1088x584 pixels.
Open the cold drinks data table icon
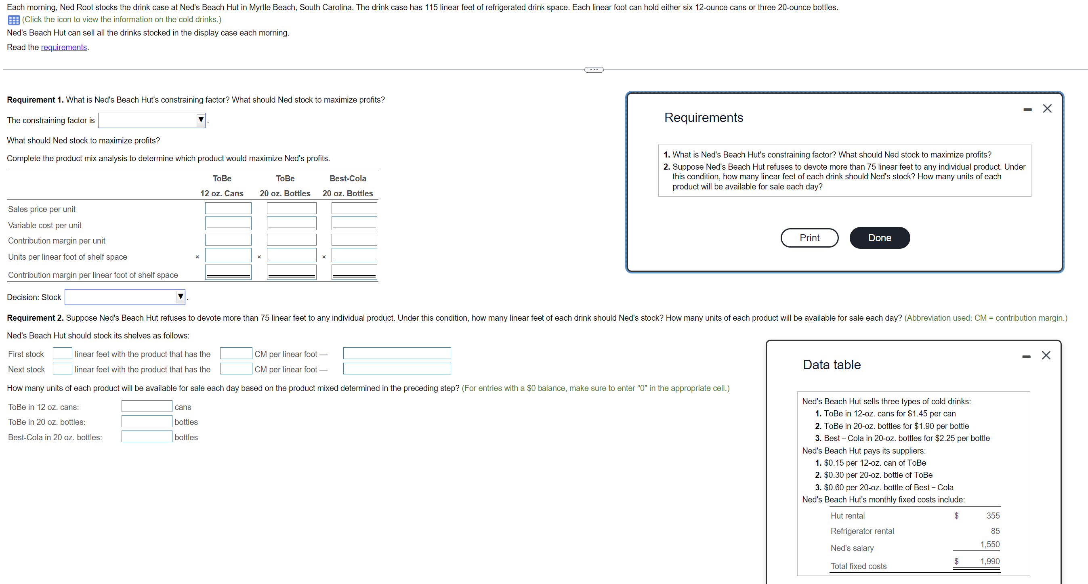pos(13,20)
